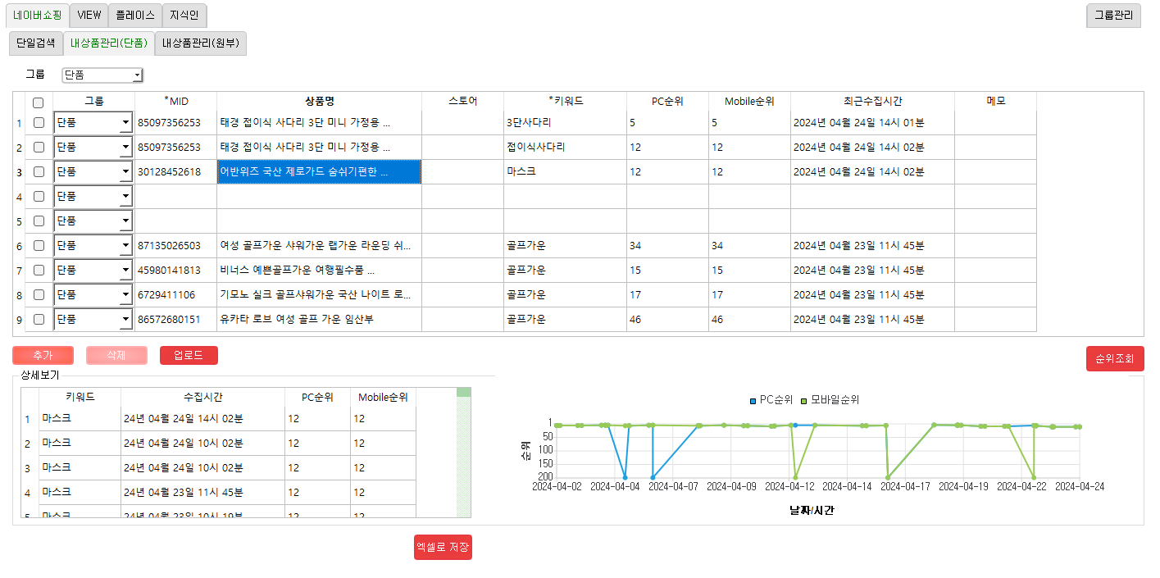
Task: Expand the 그룹 dropdown in row 3
Action: [x=125, y=172]
